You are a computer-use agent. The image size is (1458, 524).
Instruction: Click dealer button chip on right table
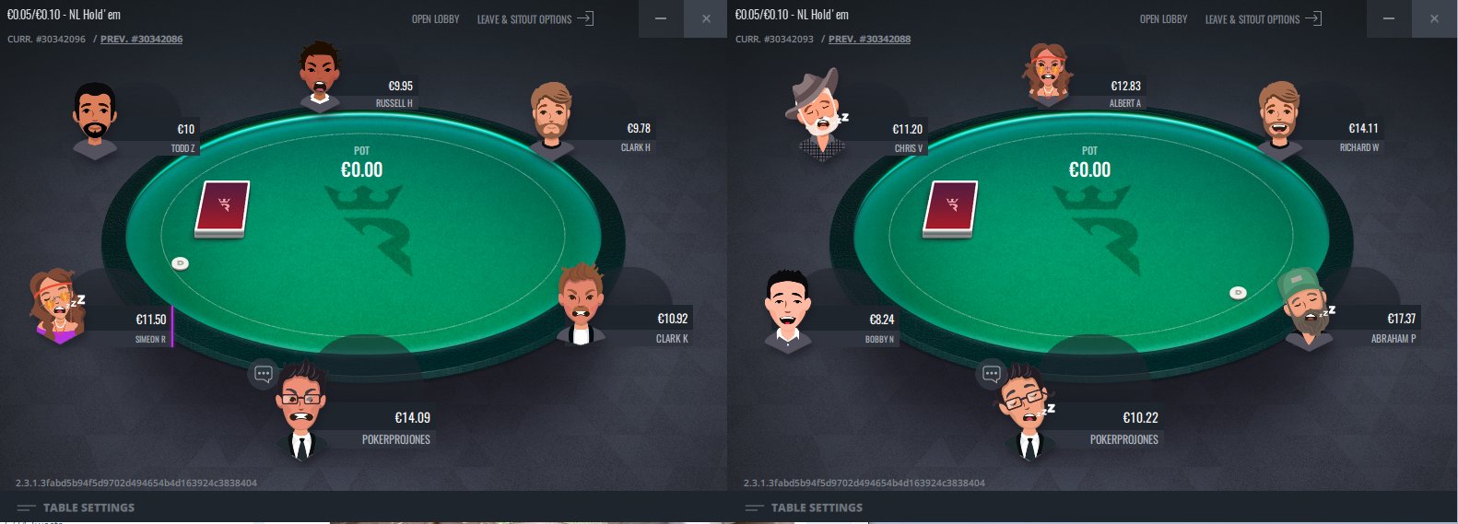tap(1238, 293)
